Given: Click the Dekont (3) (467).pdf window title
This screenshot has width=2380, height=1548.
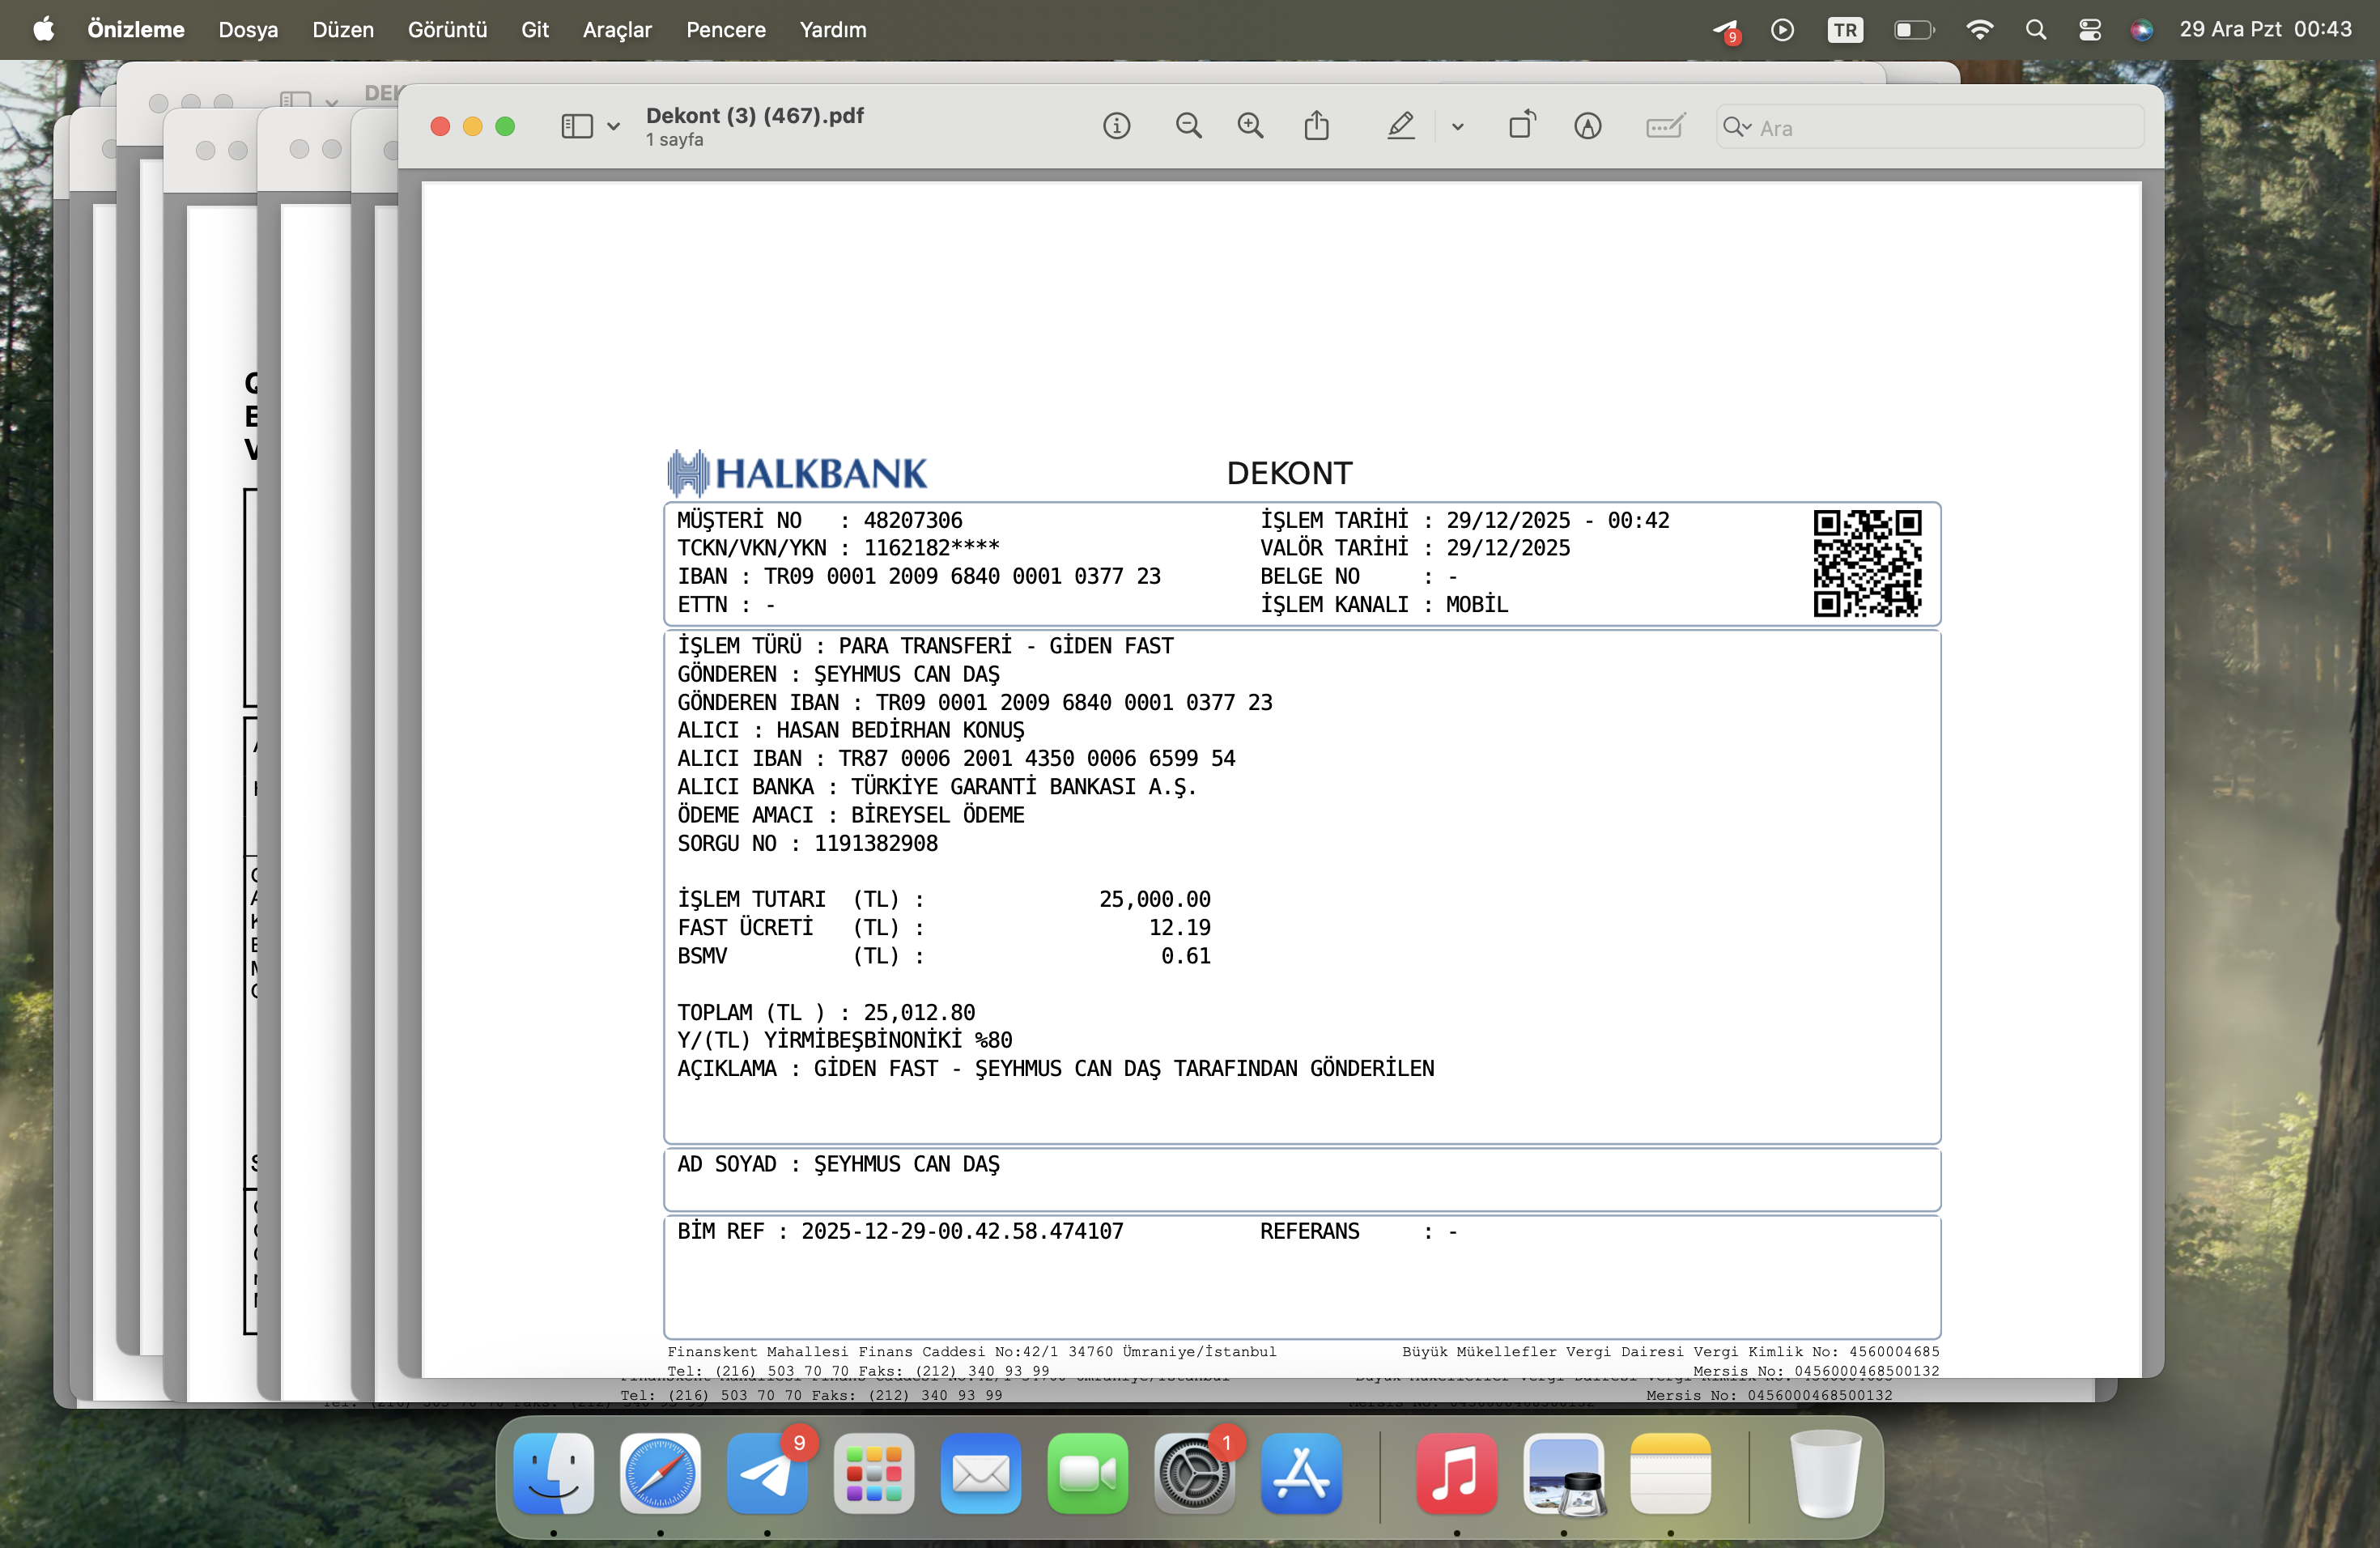Looking at the screenshot, I should [755, 115].
